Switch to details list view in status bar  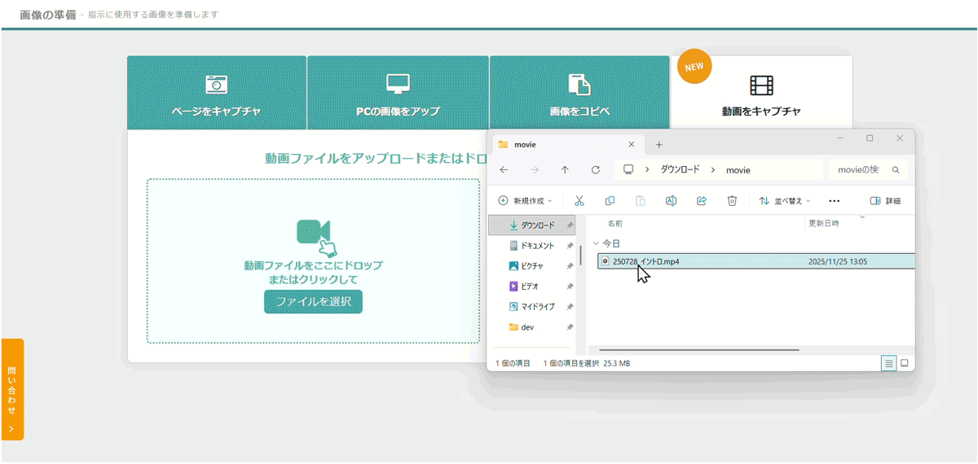[x=888, y=363]
